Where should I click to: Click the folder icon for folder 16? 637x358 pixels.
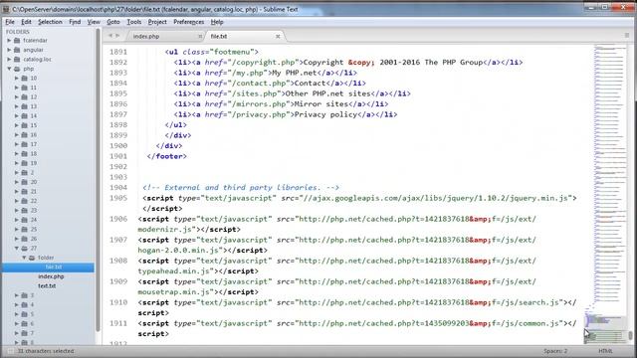[24, 135]
